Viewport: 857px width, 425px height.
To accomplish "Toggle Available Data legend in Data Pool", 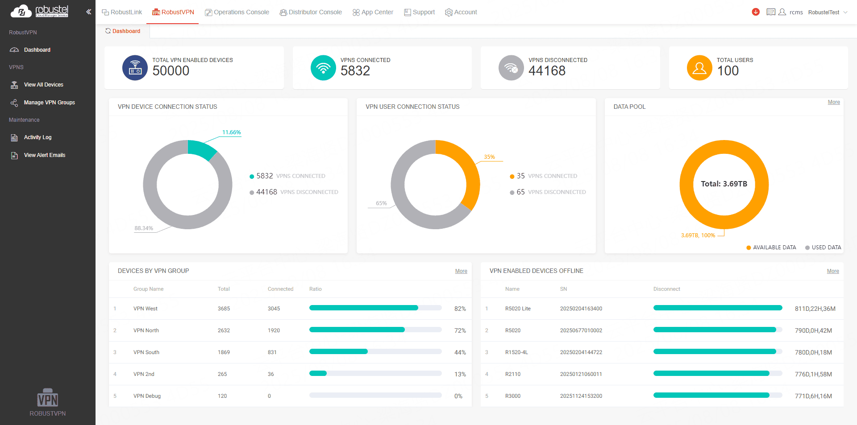I will (771, 248).
